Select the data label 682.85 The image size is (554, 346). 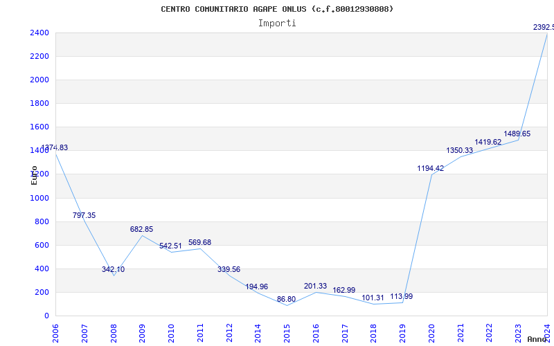(x=142, y=230)
